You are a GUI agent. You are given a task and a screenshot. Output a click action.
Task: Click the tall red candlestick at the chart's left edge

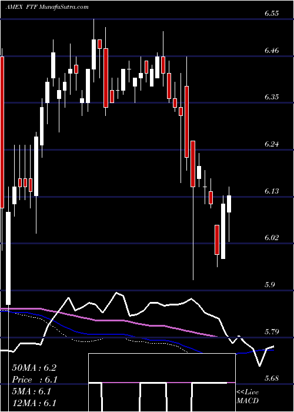point(2,132)
